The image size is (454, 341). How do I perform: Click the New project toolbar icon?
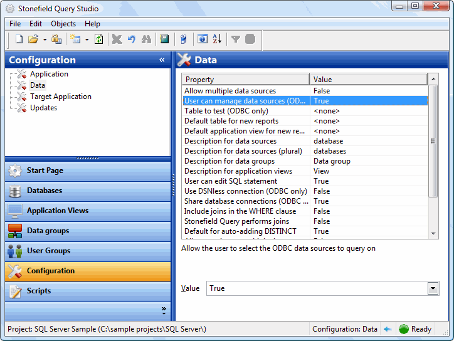click(19, 39)
